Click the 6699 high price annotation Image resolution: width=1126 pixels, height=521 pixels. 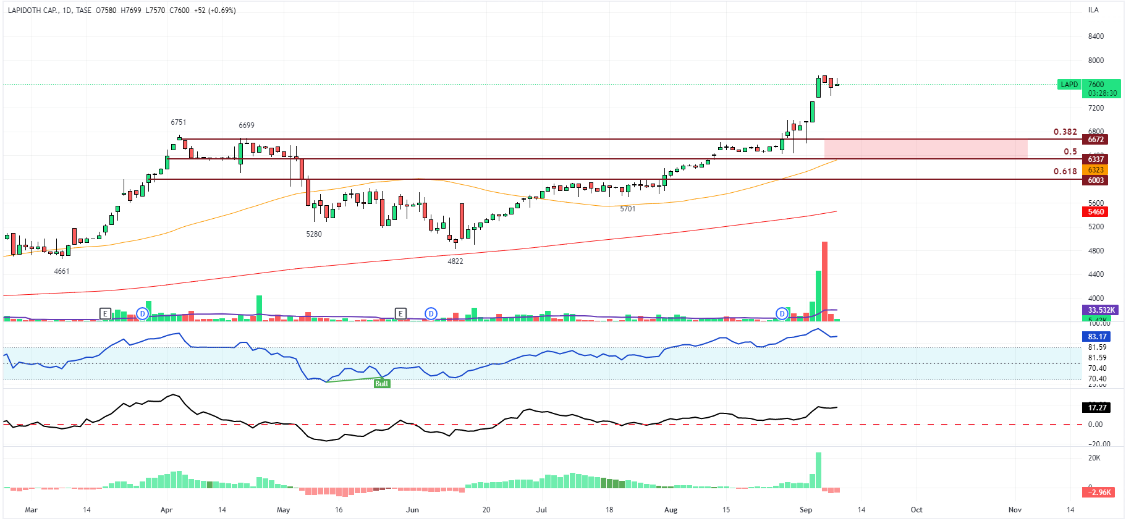[246, 125]
